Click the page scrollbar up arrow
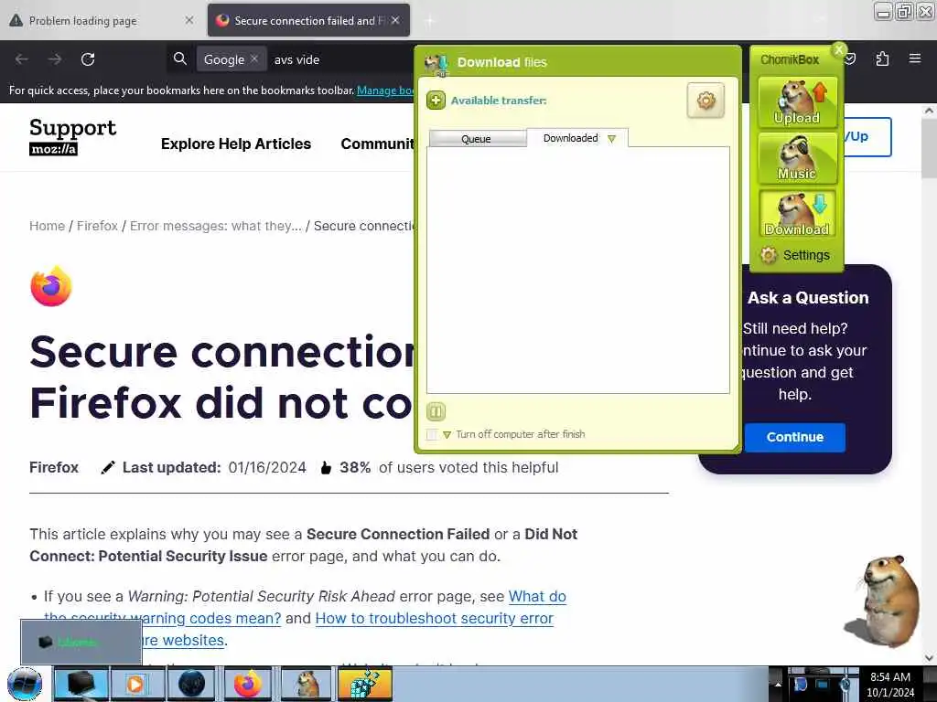937x702 pixels. pyautogui.click(x=929, y=111)
